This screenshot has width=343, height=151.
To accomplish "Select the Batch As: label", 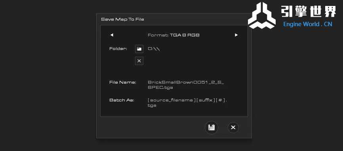I will [122, 100].
